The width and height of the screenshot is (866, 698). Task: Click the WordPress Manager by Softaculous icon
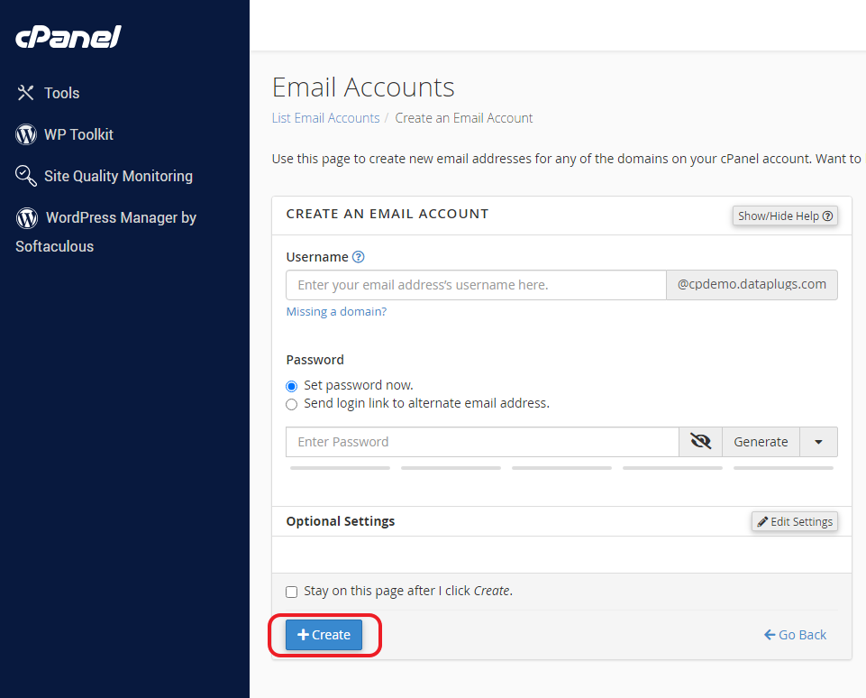27,217
